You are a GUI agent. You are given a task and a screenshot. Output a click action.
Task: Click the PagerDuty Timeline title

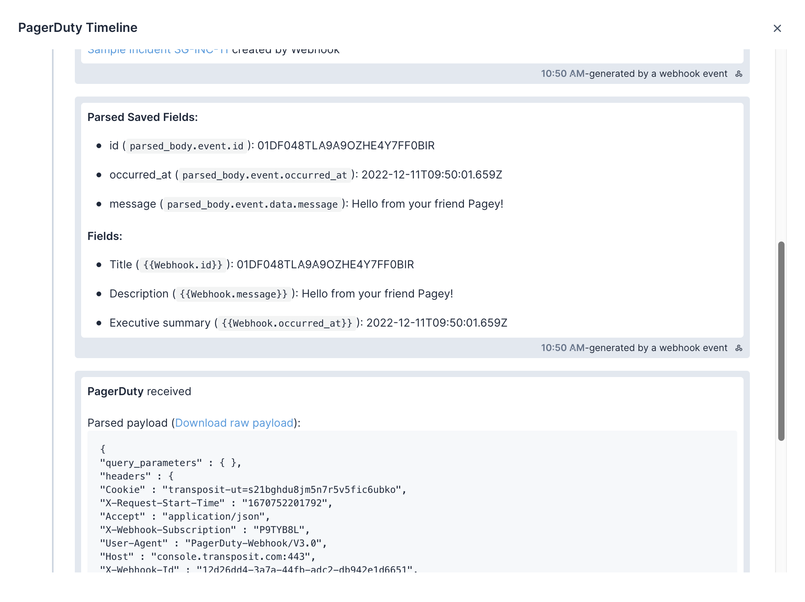coord(78,28)
